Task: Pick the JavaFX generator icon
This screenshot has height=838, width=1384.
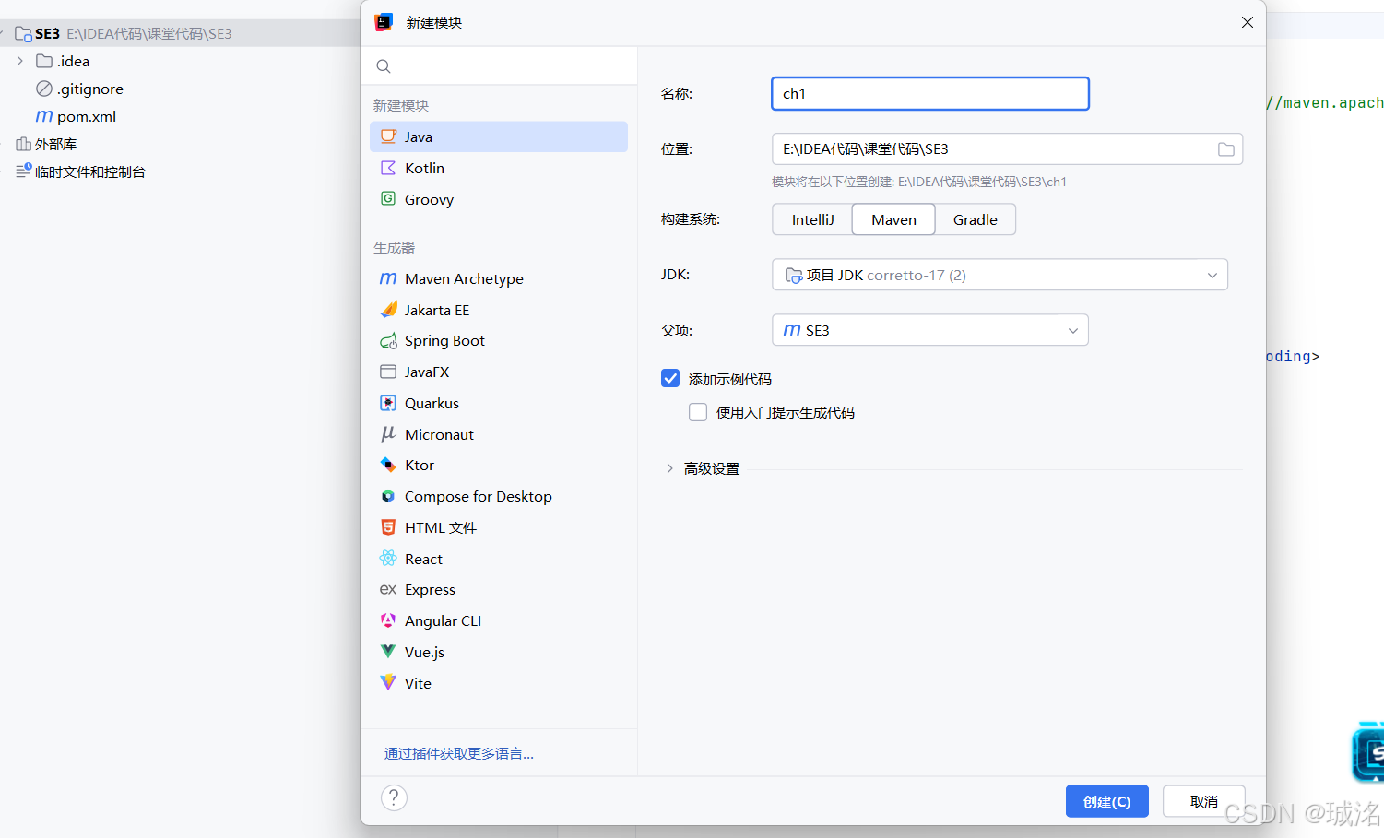Action: 388,372
